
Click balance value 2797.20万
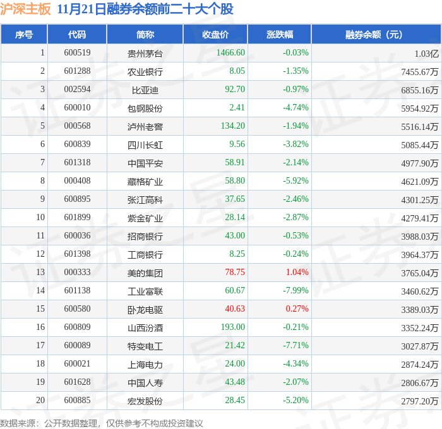coord(420,401)
